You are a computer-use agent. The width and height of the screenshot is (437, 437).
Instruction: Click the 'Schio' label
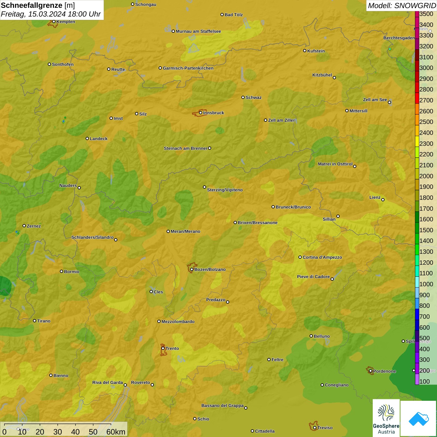tap(203, 419)
